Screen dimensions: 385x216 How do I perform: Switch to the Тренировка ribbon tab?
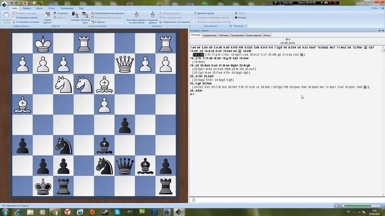coord(67,8)
